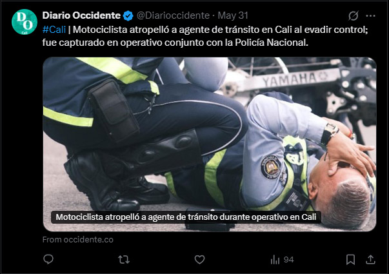Click the 94 view count number

(289, 260)
